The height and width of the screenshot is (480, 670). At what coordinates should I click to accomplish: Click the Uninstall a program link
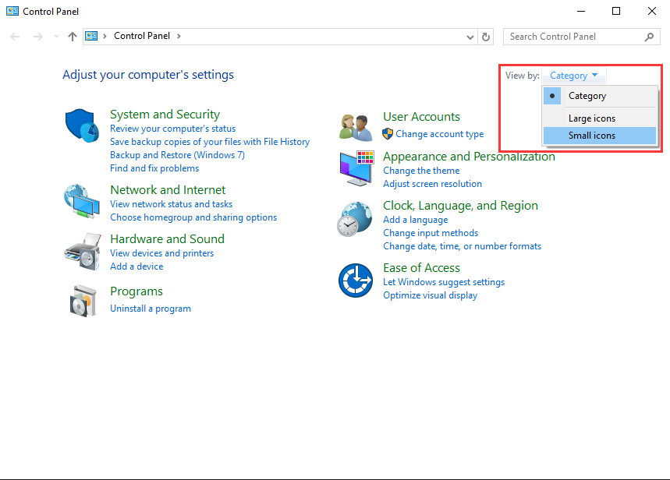(x=151, y=309)
